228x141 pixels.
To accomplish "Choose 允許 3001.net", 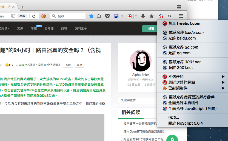I will (192, 68).
